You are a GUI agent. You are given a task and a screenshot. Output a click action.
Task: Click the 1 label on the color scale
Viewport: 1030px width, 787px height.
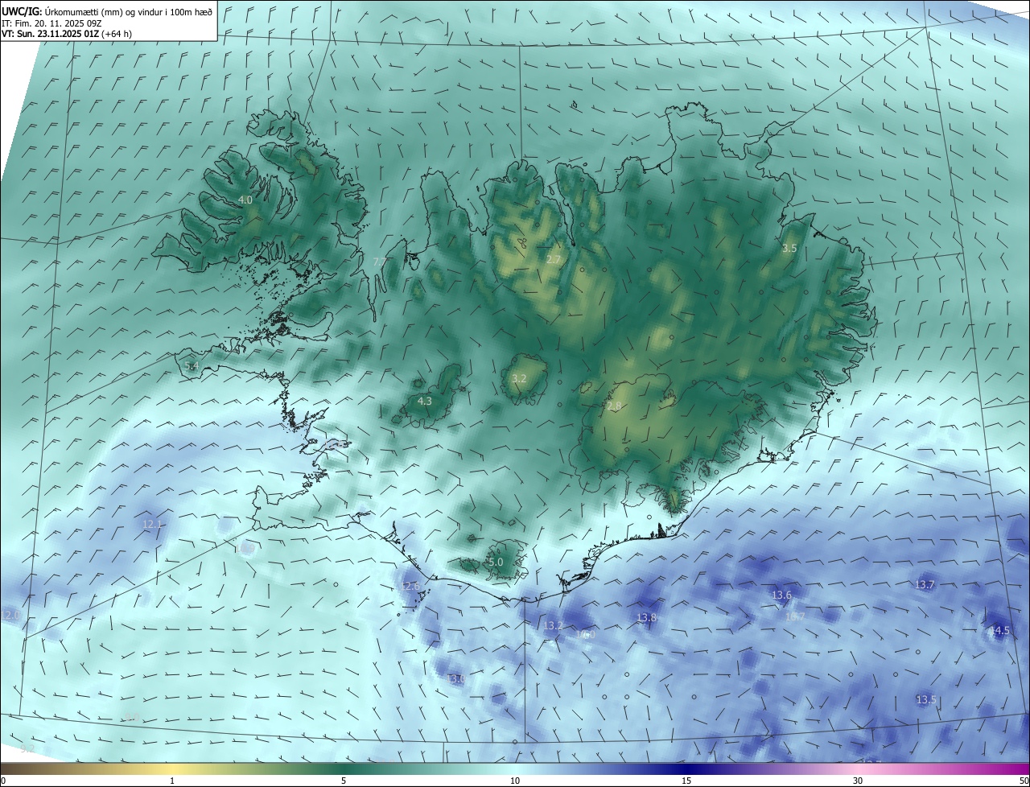[172, 781]
